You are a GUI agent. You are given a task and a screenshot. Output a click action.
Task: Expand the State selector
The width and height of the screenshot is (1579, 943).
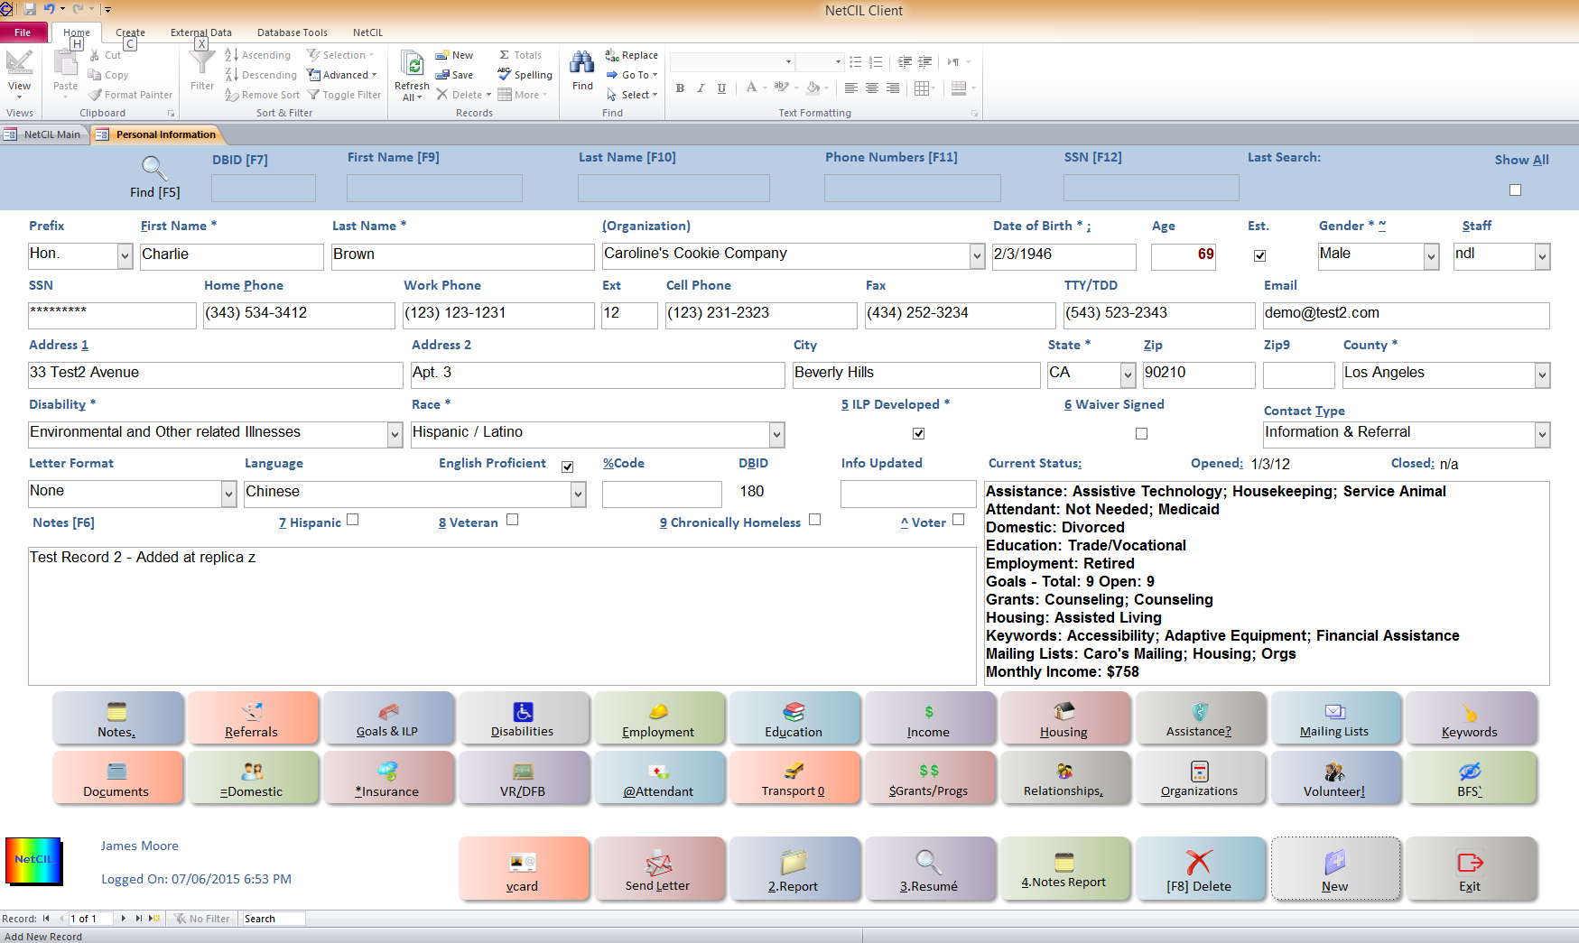tap(1127, 374)
